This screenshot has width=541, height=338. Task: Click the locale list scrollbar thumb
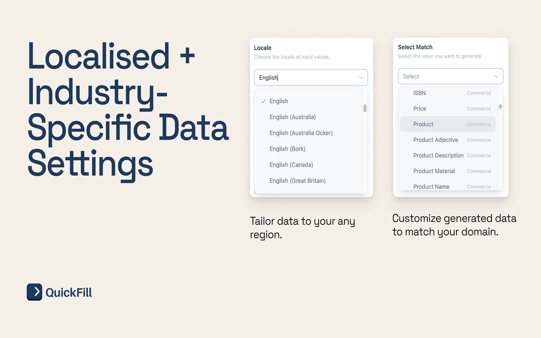pos(365,108)
